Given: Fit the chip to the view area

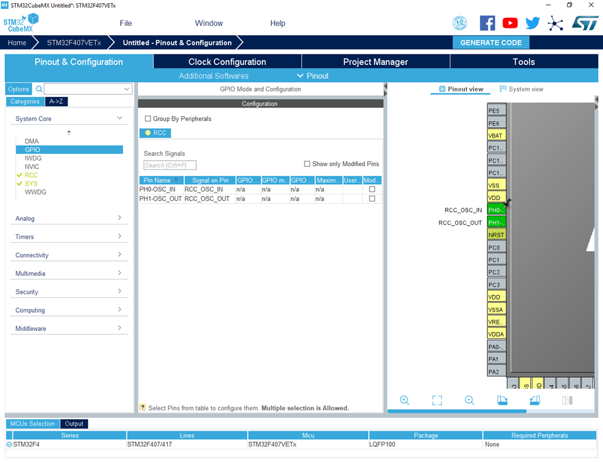Looking at the screenshot, I should tap(437, 401).
